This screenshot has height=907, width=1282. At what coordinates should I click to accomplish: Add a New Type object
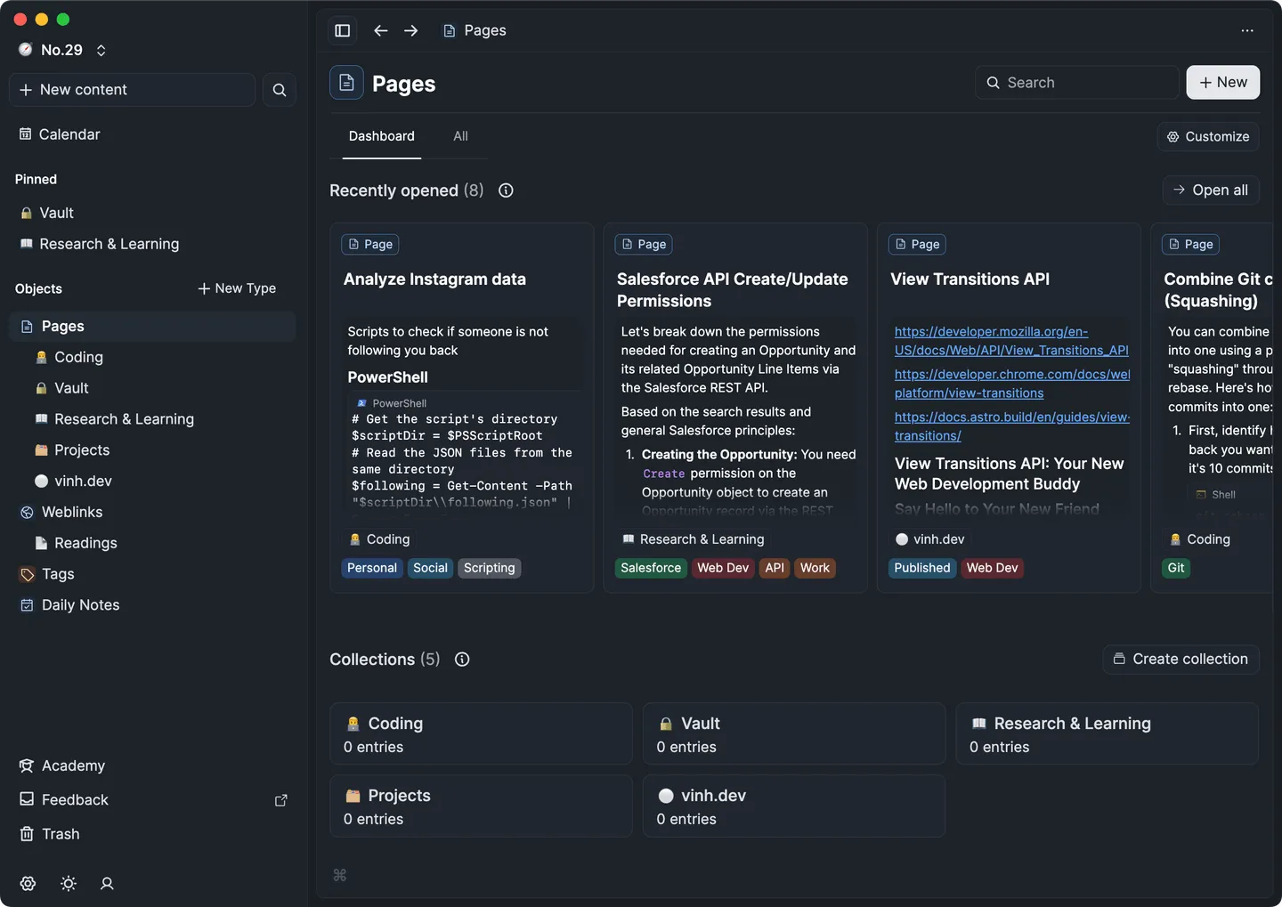click(x=237, y=288)
